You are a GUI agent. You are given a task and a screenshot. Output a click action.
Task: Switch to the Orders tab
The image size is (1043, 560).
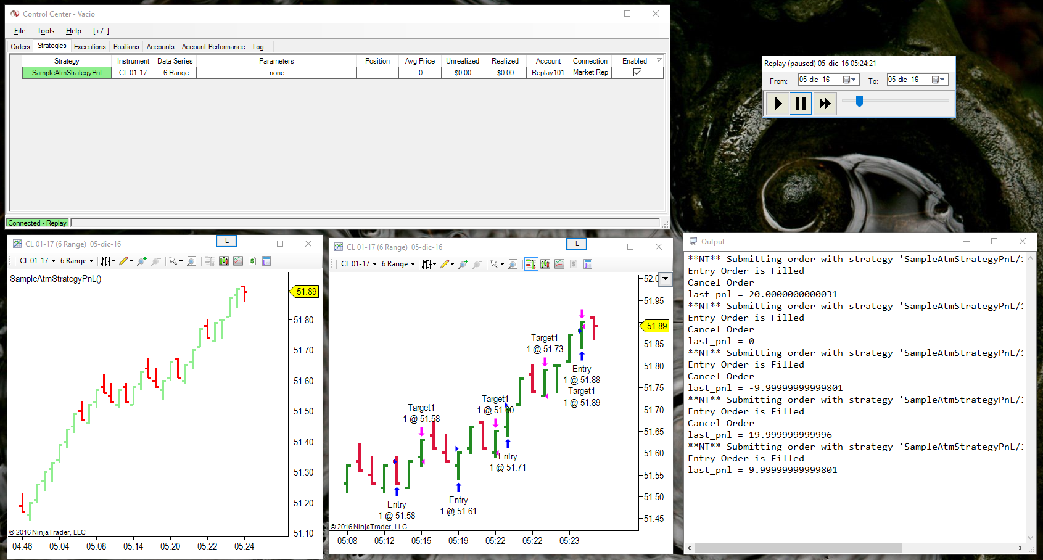(x=20, y=47)
